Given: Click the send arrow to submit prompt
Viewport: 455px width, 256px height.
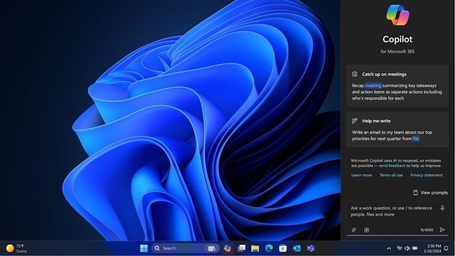Looking at the screenshot, I should pos(443,230).
